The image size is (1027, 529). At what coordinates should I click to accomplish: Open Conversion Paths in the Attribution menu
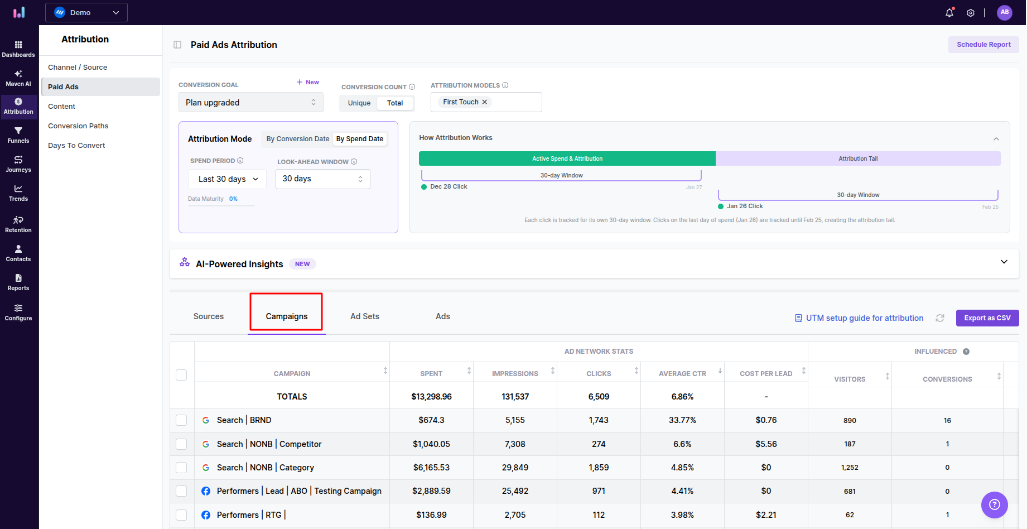coord(78,126)
